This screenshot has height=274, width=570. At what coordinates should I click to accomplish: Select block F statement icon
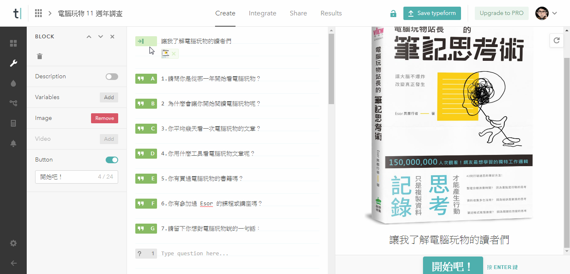coord(146,203)
